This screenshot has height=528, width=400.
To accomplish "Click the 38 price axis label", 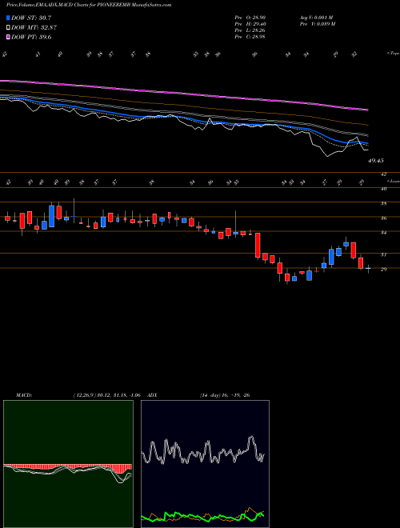I will point(383,204).
